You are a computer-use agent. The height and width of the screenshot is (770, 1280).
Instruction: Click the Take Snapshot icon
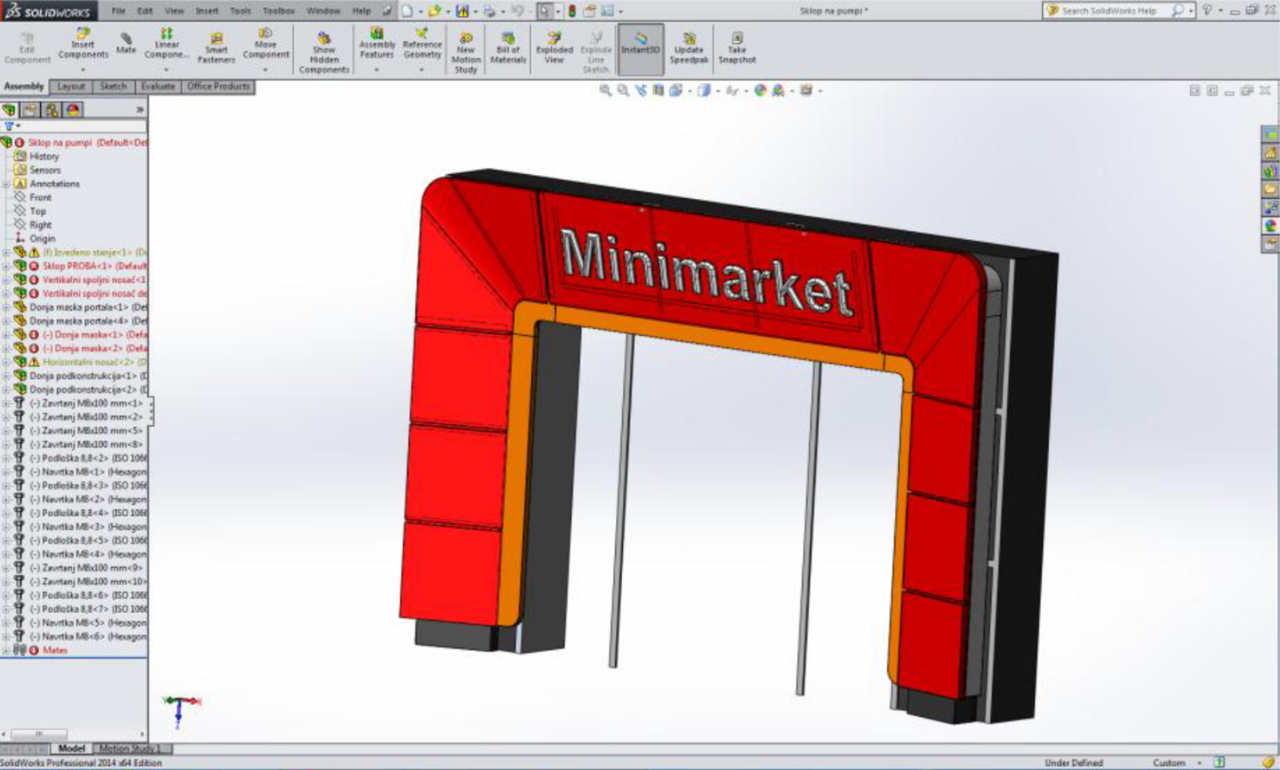tap(736, 47)
